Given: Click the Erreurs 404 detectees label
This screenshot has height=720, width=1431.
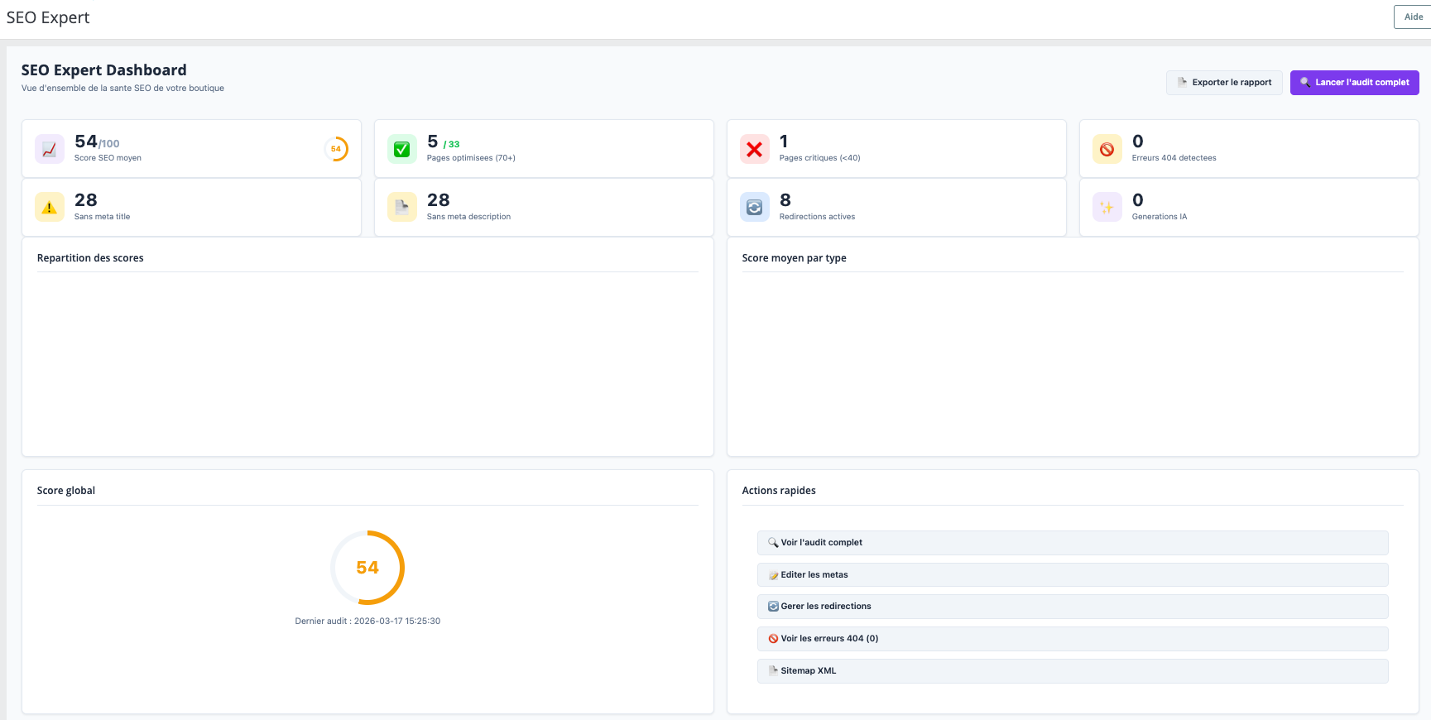Looking at the screenshot, I should pyautogui.click(x=1174, y=158).
